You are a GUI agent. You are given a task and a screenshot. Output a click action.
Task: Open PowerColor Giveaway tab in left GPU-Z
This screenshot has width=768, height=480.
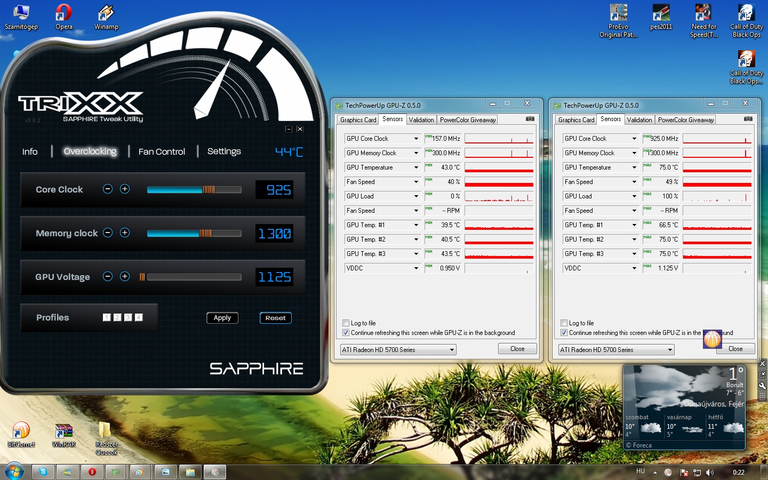click(468, 120)
